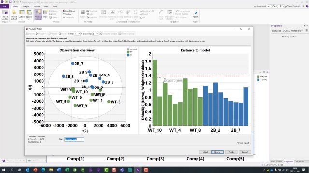Image resolution: width=309 pixels, height=173 pixels.
Task: Click the Cancel button in wizard
Action: [x=245, y=152]
